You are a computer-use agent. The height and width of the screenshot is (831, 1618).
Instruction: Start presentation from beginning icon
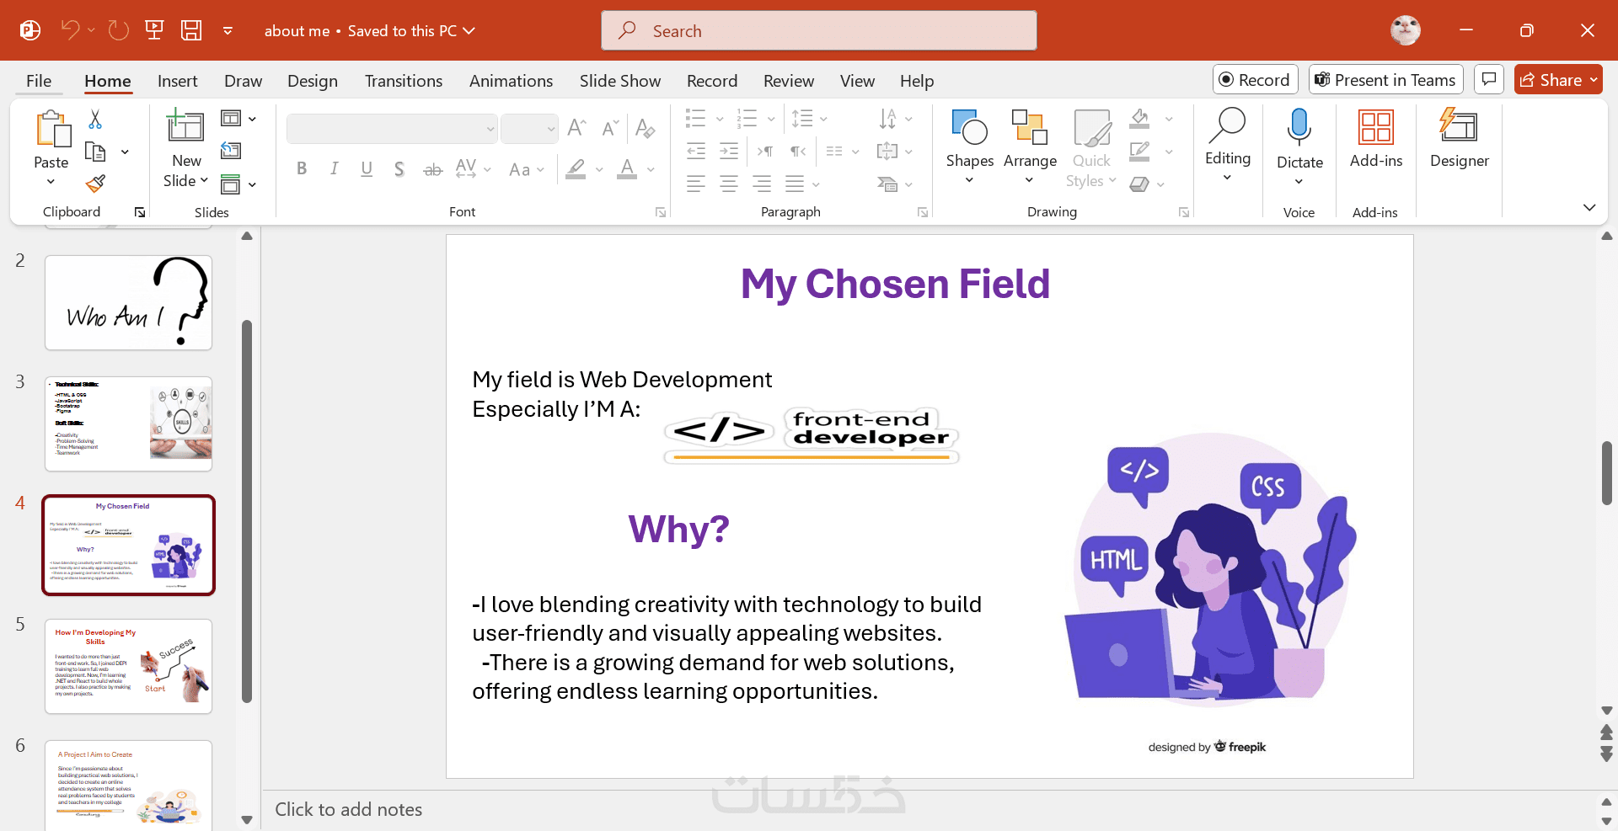(x=154, y=30)
